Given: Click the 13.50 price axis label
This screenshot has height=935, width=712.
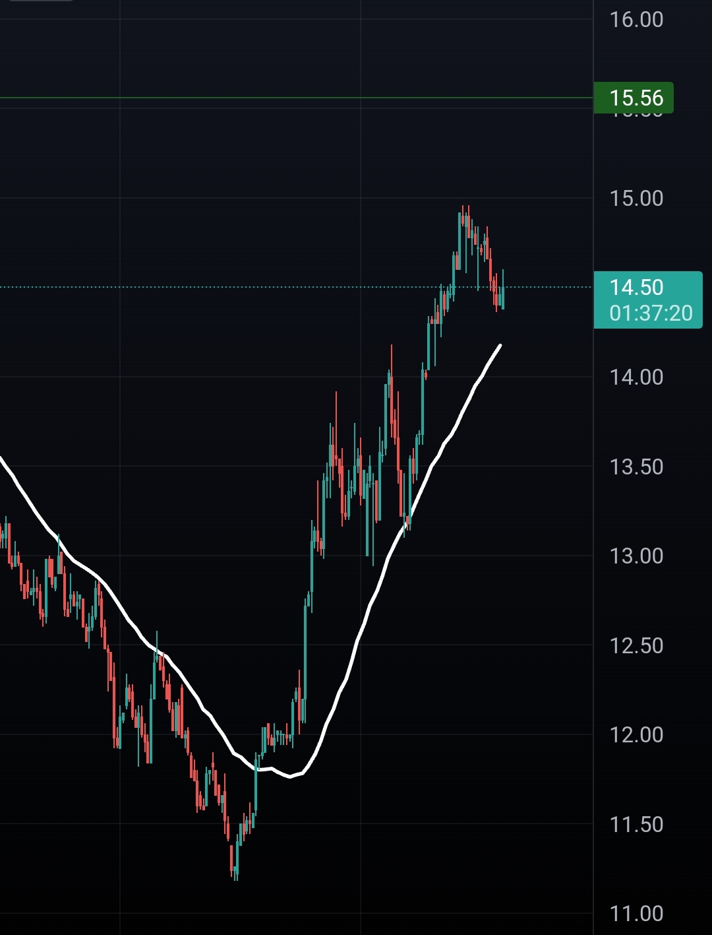Looking at the screenshot, I should point(636,467).
